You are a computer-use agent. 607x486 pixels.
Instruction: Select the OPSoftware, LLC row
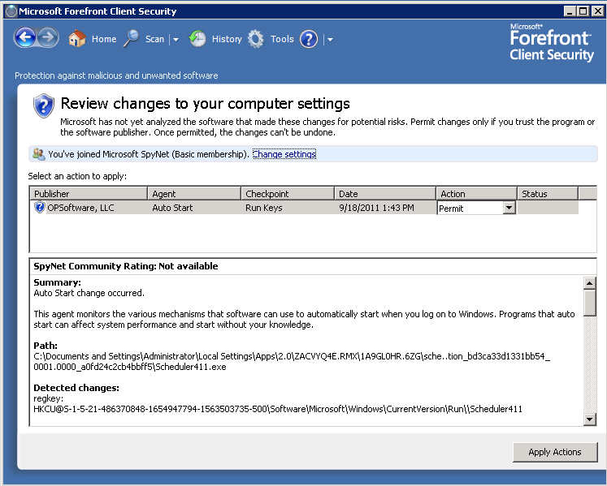[x=304, y=208]
